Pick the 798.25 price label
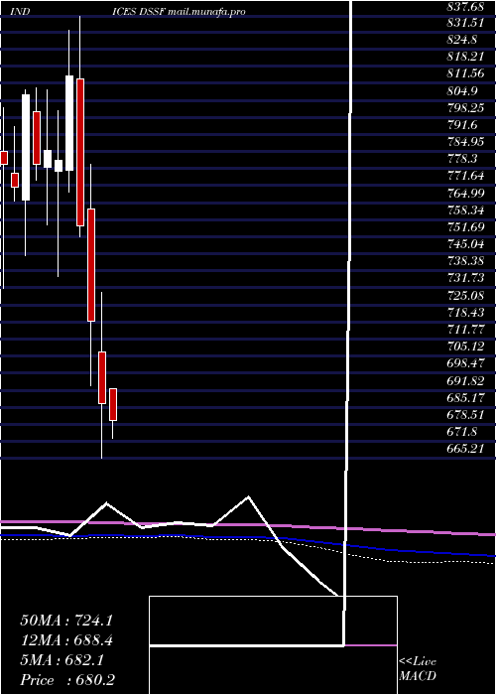The width and height of the screenshot is (496, 695). click(465, 107)
